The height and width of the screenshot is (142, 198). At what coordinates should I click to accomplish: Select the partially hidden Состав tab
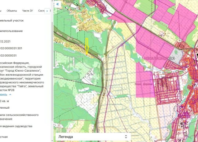click(41, 11)
